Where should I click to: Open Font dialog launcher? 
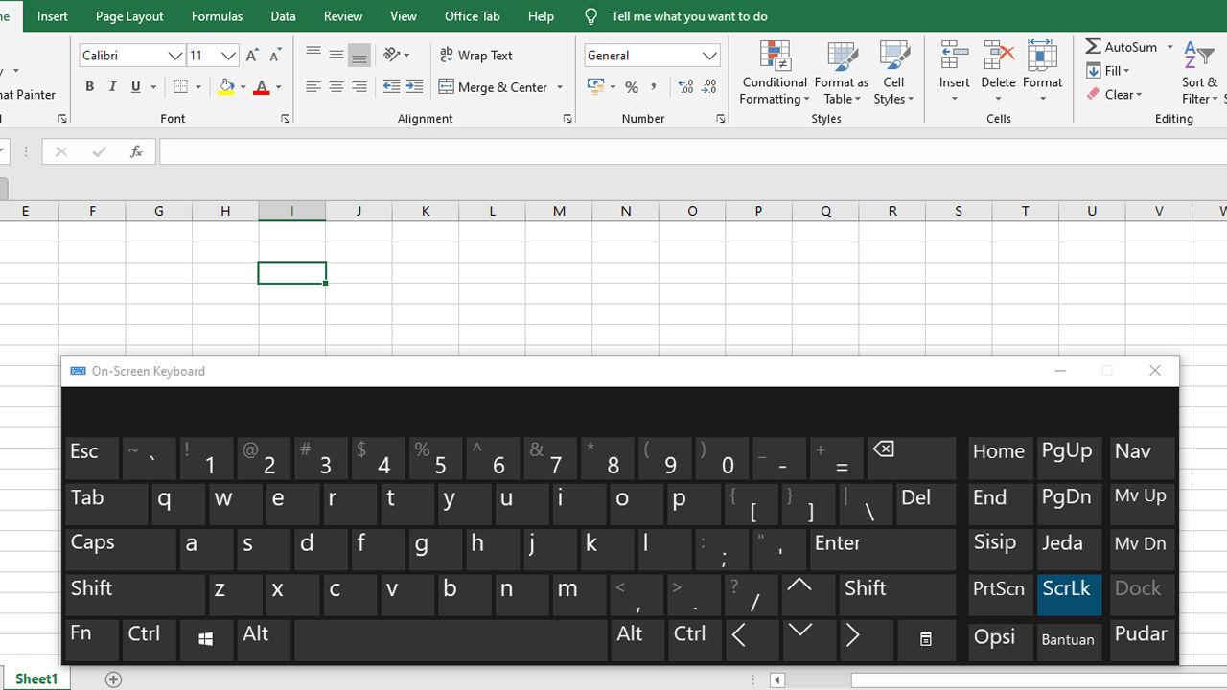tap(286, 119)
